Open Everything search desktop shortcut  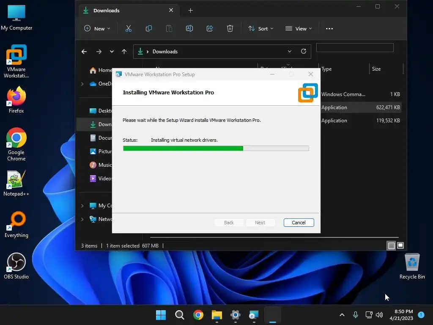[16, 224]
